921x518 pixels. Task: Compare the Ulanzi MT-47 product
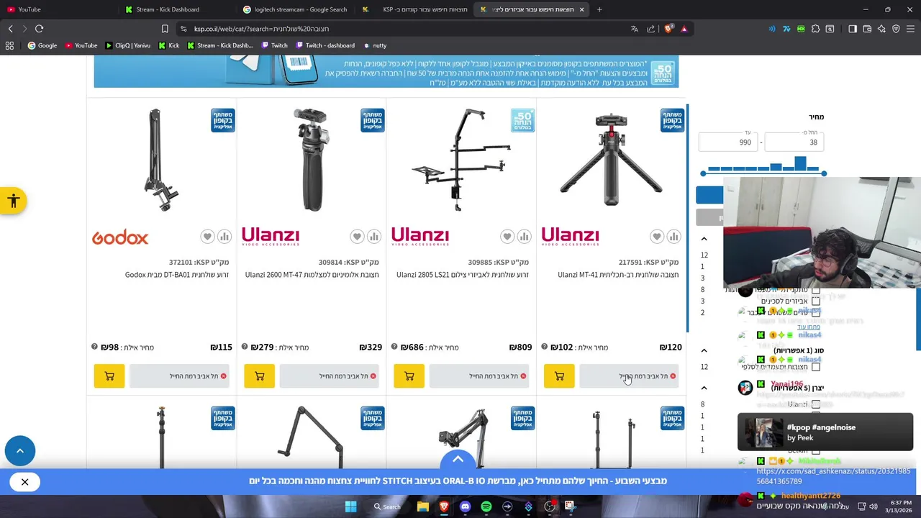click(x=374, y=237)
